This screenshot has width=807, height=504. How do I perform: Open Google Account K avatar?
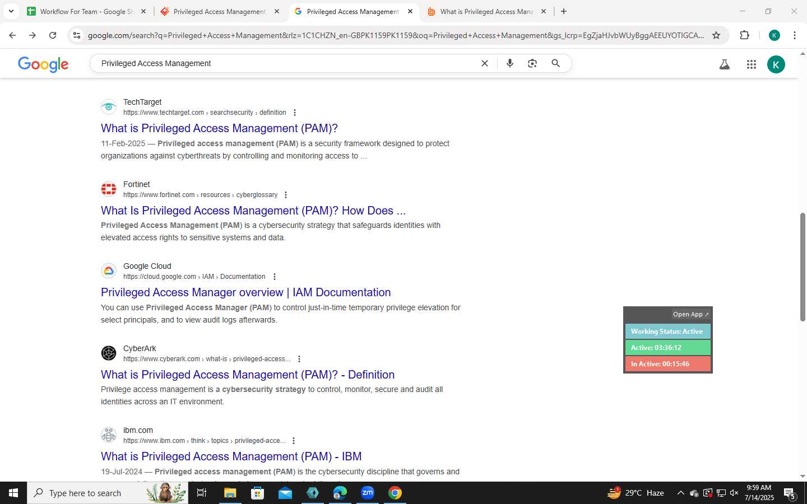776,64
